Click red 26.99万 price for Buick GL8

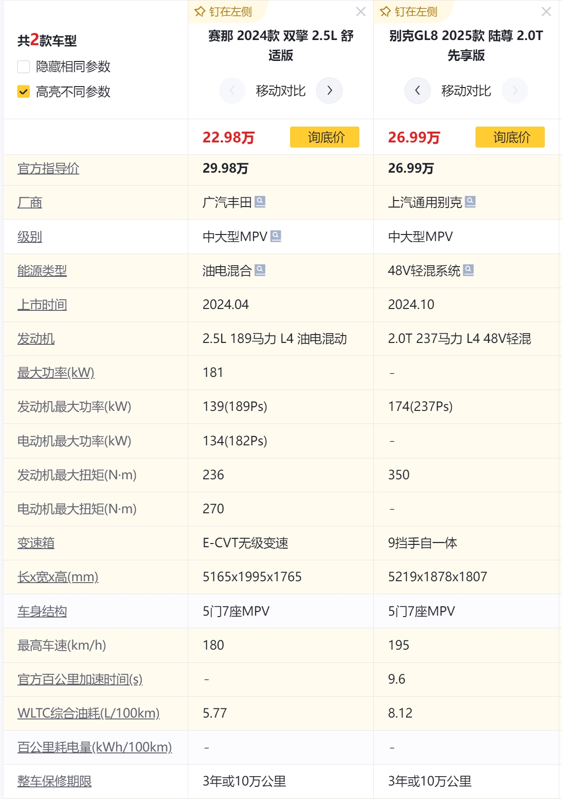click(414, 137)
